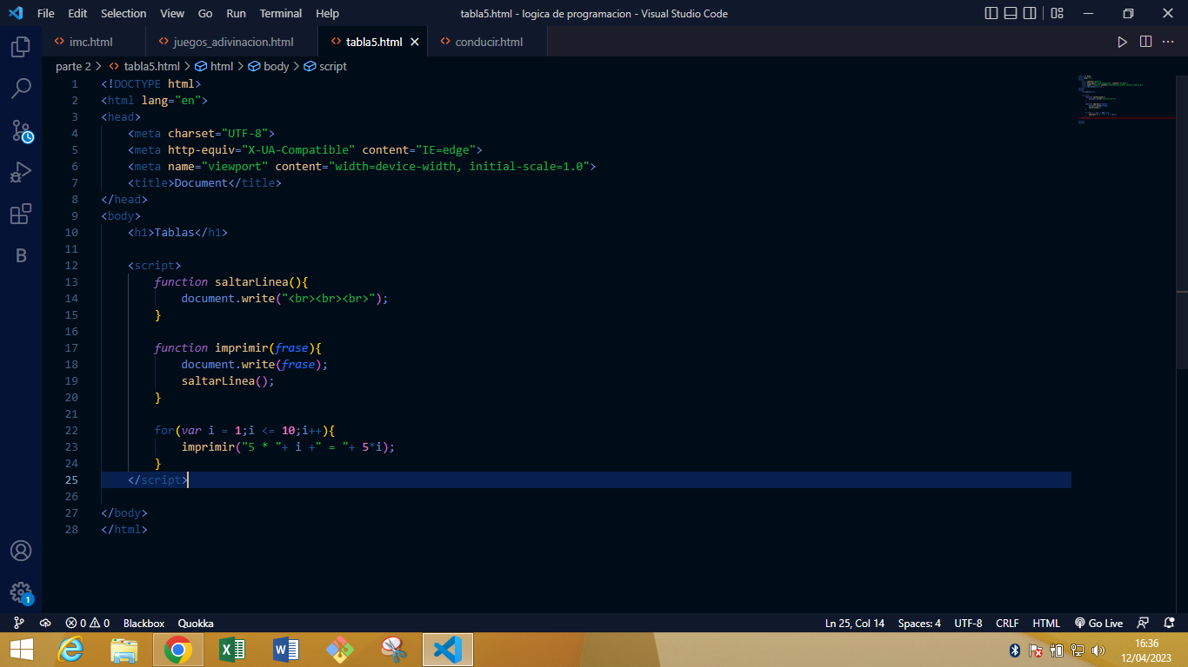Click the cloud publish icon in status bar
Screen dimensions: 1188x667
click(45, 623)
